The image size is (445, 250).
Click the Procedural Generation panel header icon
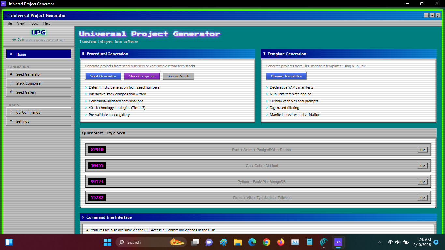84,54
